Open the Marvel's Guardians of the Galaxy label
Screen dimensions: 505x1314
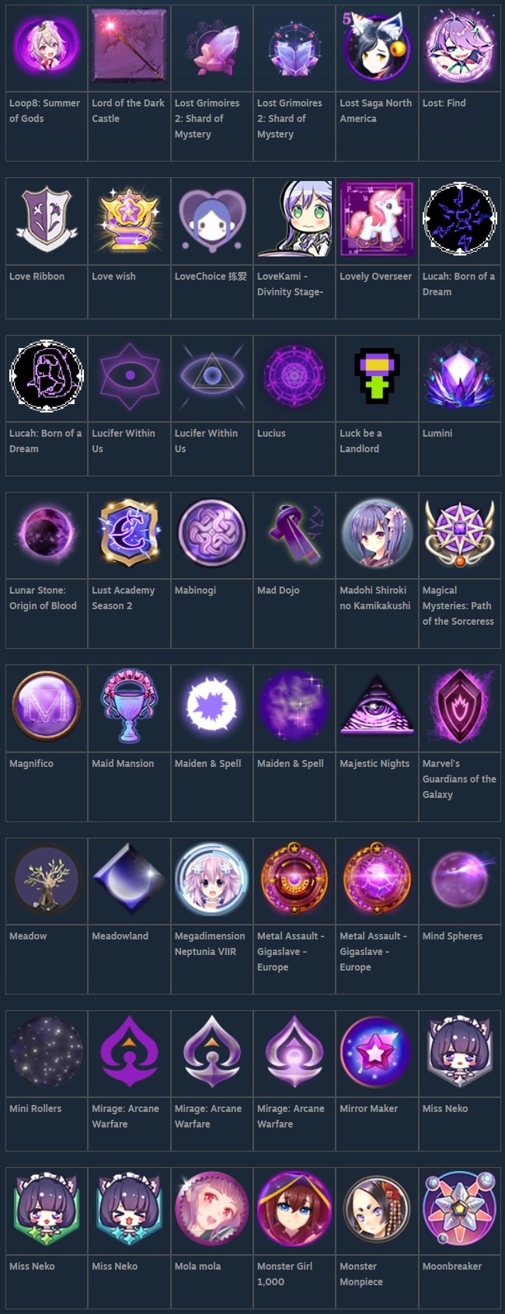pos(459,779)
